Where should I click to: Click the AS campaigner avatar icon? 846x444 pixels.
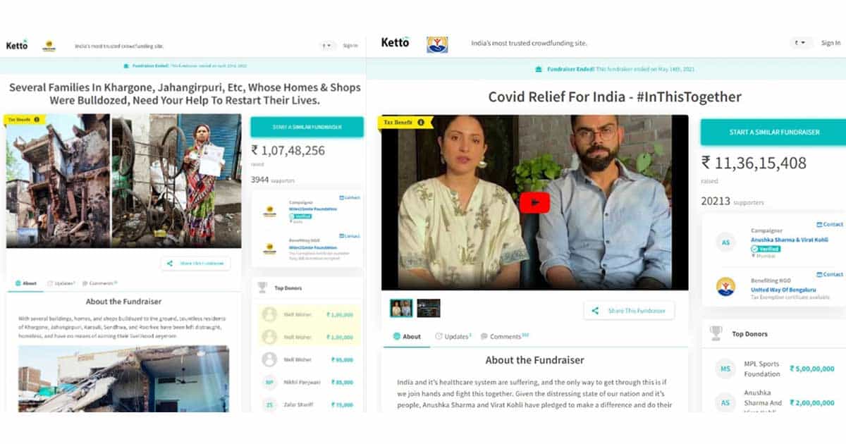tap(724, 243)
